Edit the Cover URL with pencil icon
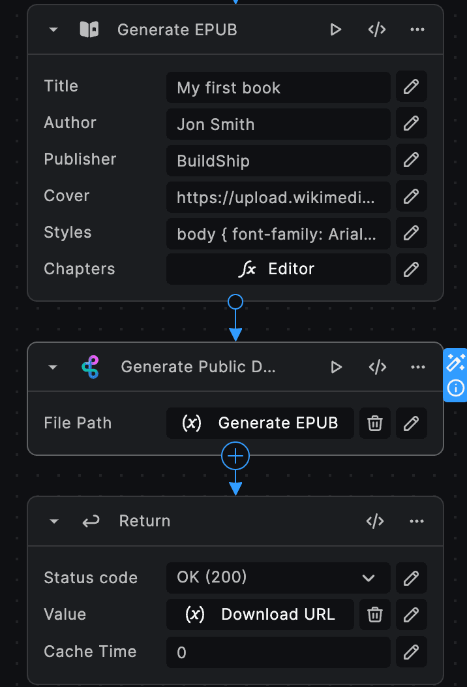 click(x=411, y=197)
